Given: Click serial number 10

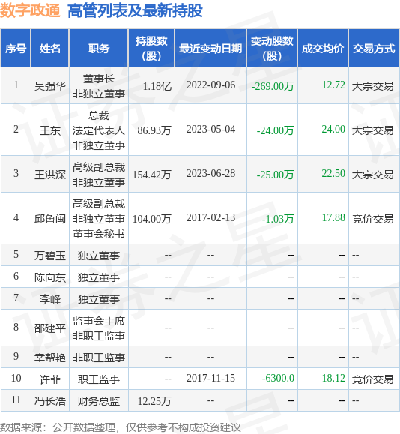Looking at the screenshot, I should (16, 378).
